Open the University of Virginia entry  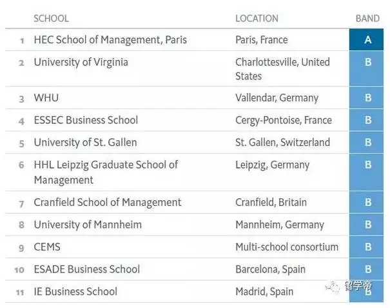pyautogui.click(x=81, y=62)
